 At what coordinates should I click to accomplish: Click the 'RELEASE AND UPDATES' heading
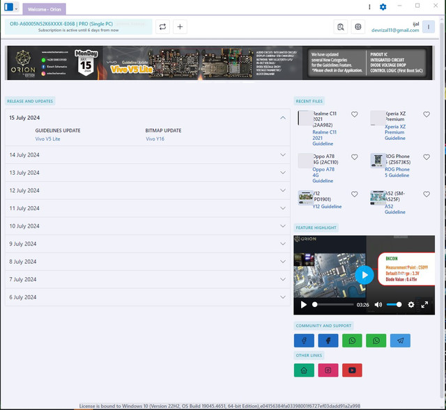[x=30, y=101]
